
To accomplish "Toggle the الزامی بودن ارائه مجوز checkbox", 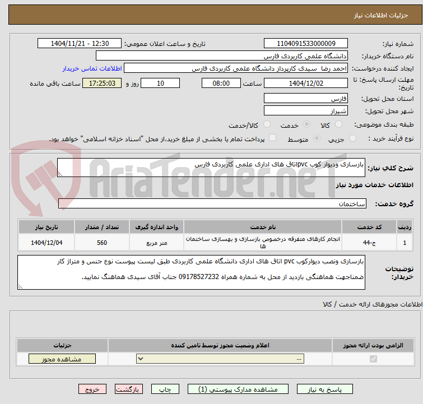I will (373, 359).
